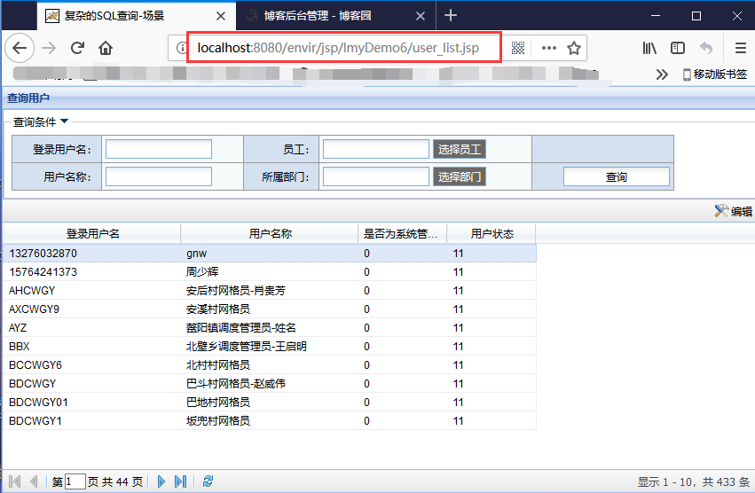Screen dimensions: 755x493
Task: Click the 员工 text field
Action: pyautogui.click(x=375, y=149)
